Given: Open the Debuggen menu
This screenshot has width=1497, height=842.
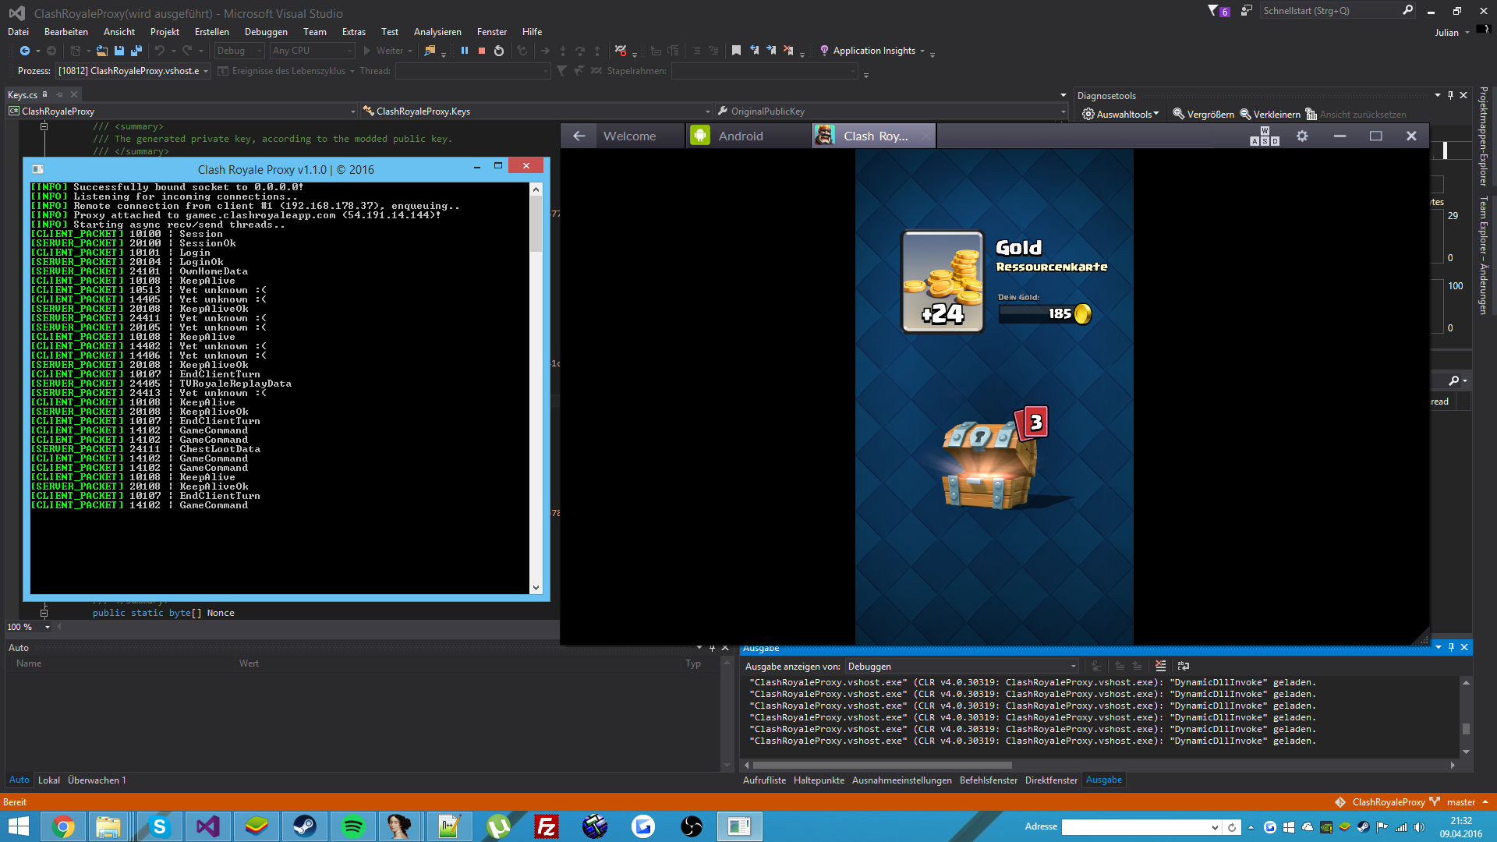Looking at the screenshot, I should click(266, 32).
